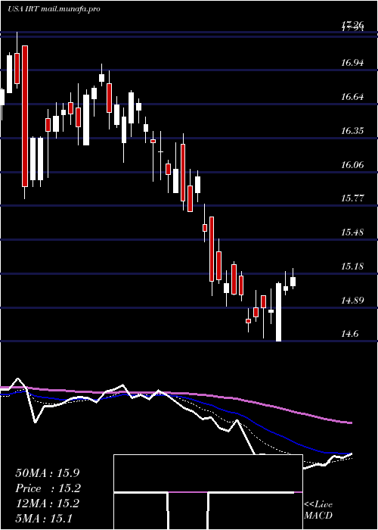Select the '5MA : 15.1' reading

pyautogui.click(x=44, y=518)
